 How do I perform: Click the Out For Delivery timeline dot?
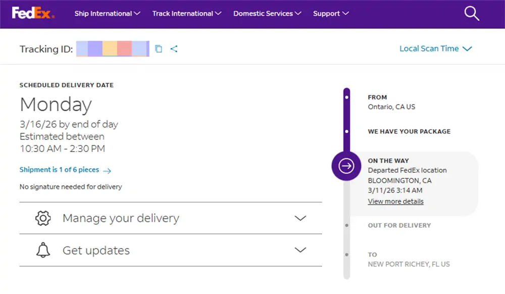point(346,225)
